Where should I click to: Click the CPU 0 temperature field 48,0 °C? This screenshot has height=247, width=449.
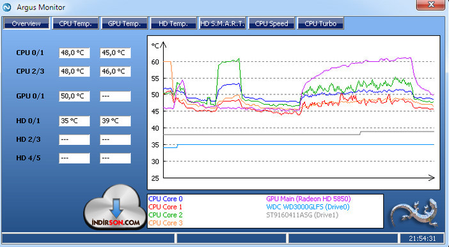74,53
